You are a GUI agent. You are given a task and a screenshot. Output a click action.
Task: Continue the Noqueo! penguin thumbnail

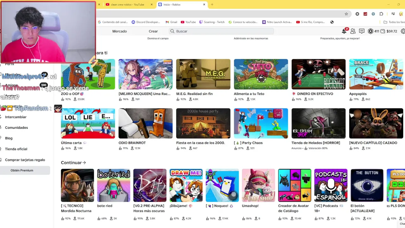222,185
